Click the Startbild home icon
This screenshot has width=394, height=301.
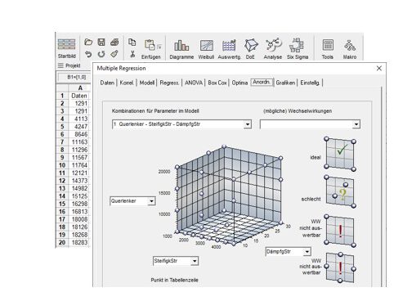(x=66, y=44)
